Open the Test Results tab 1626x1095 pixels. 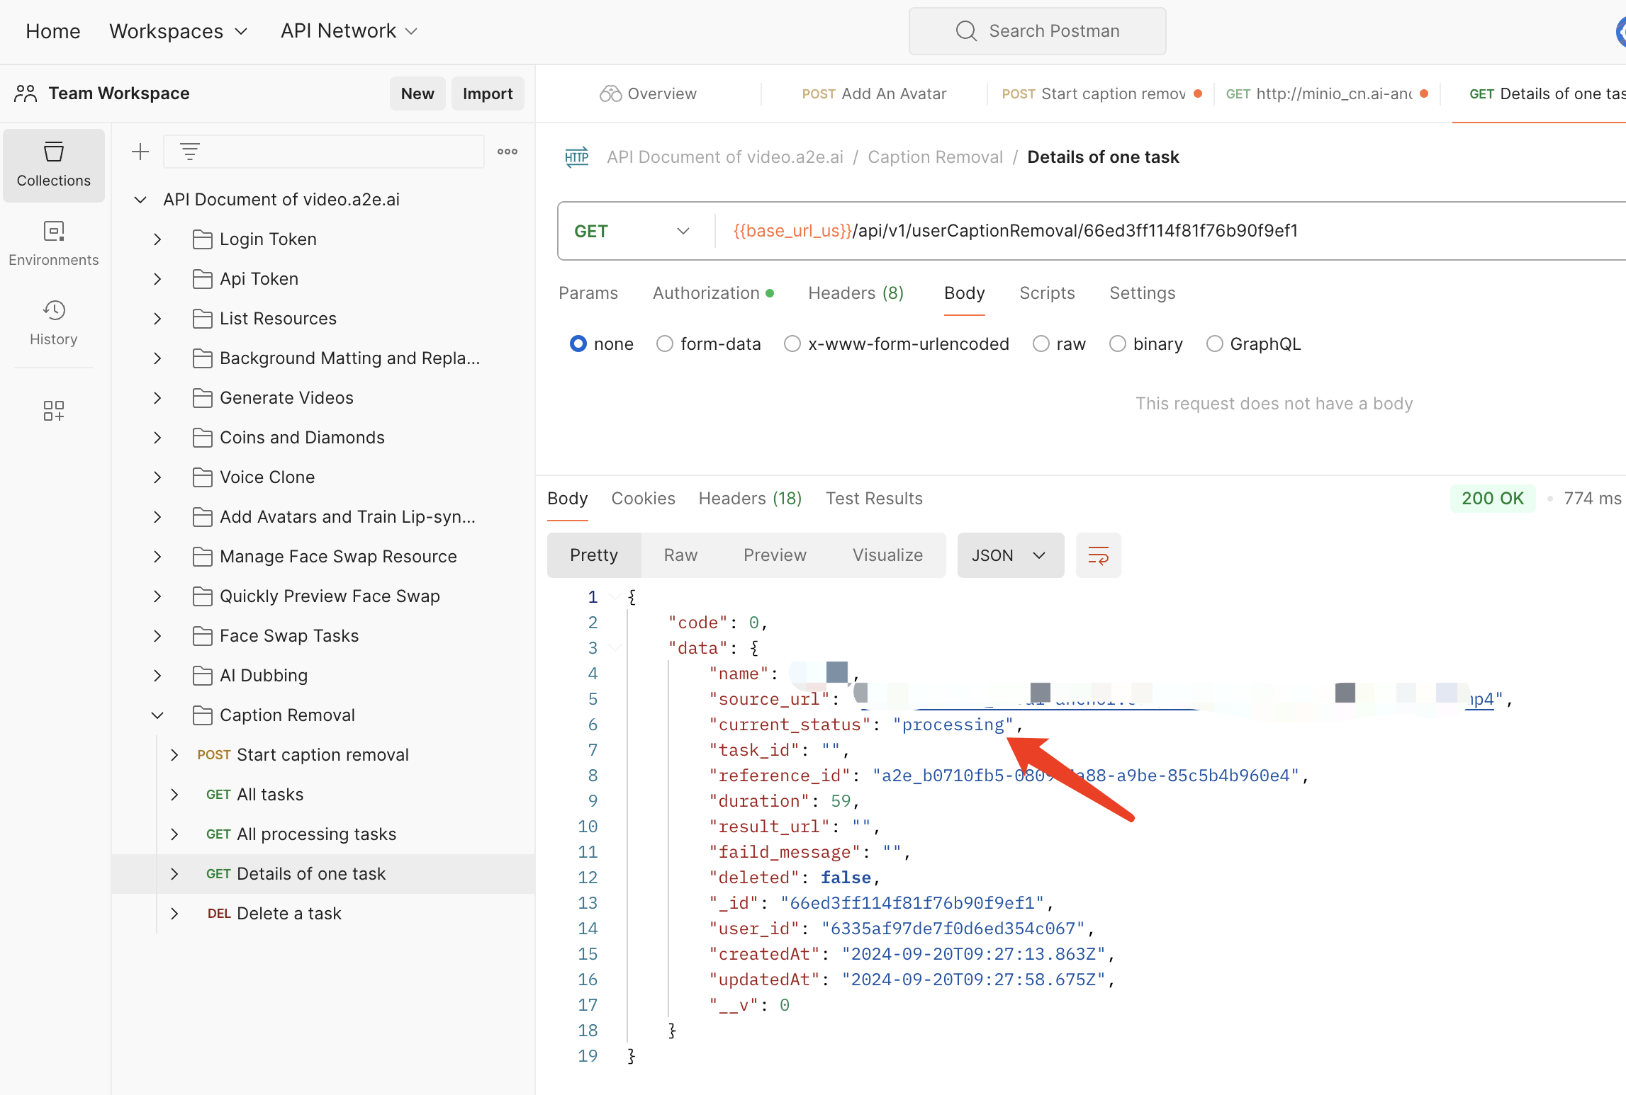click(874, 499)
